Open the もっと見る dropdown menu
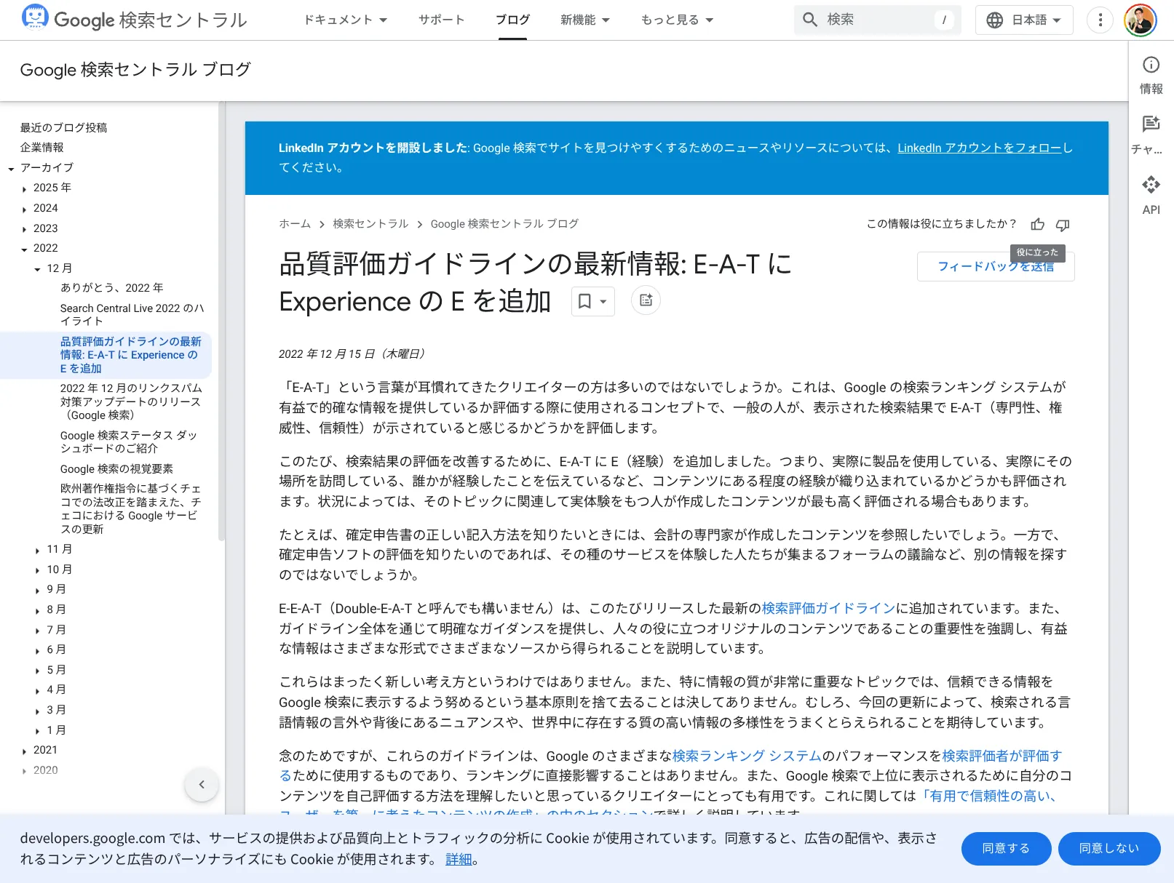 (677, 20)
